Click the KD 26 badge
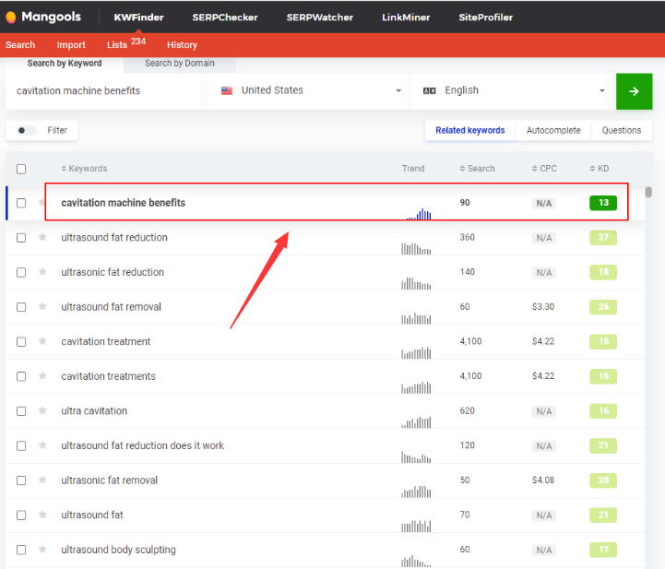665x569 pixels. (x=603, y=306)
